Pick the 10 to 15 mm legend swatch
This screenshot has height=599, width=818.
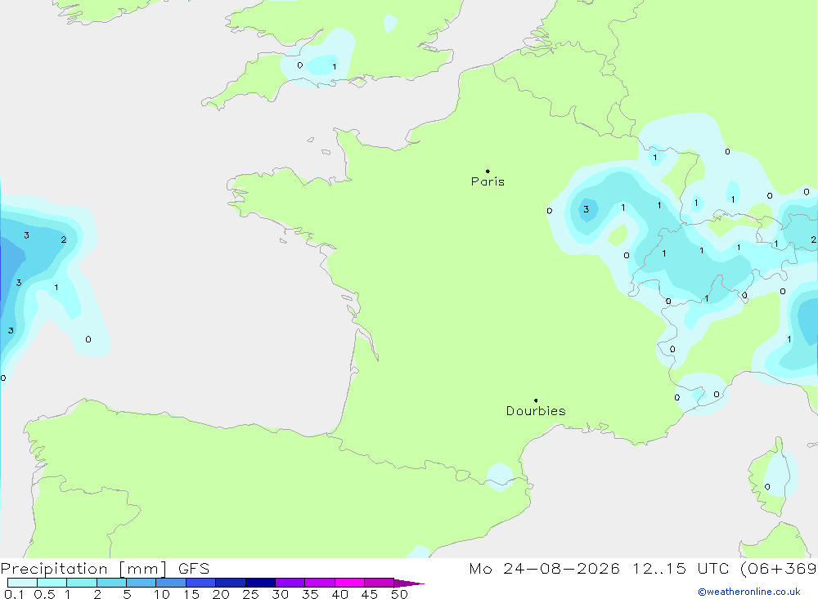[x=171, y=583]
